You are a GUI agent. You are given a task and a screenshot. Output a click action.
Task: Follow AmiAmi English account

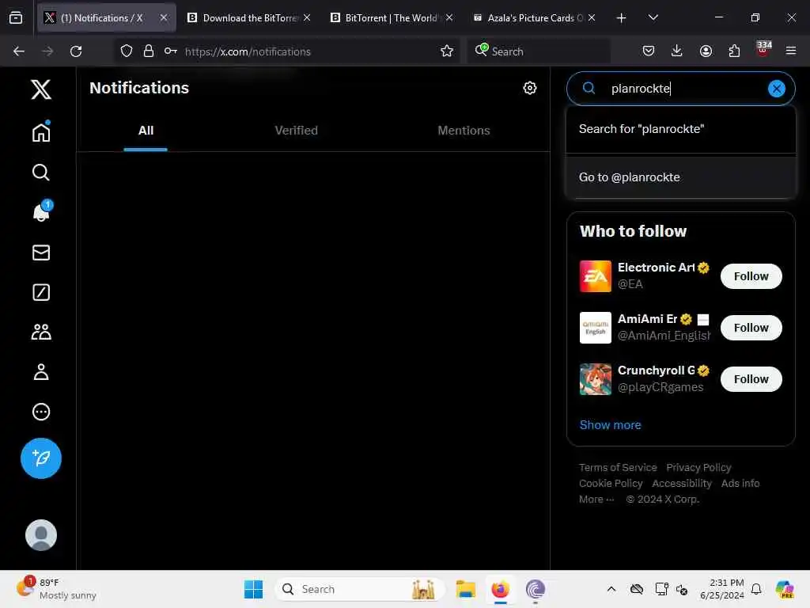[751, 328]
